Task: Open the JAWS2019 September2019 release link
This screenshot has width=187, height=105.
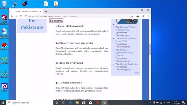Action: coord(124,52)
